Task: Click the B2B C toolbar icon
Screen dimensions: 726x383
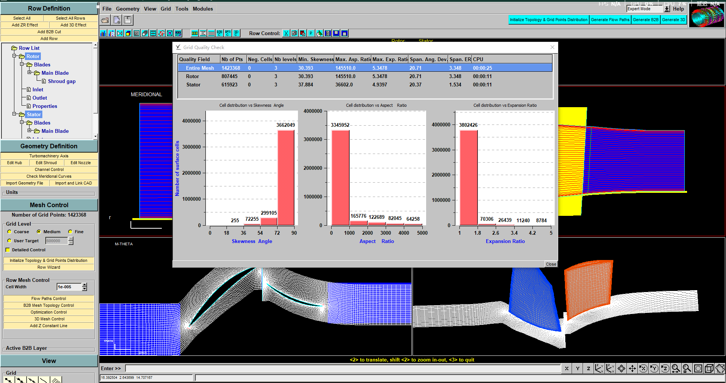Action: point(220,33)
